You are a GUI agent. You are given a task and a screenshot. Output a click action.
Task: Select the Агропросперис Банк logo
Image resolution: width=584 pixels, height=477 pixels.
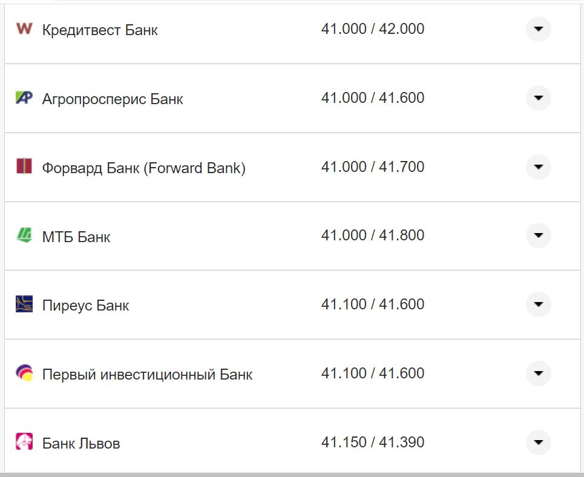pyautogui.click(x=23, y=97)
